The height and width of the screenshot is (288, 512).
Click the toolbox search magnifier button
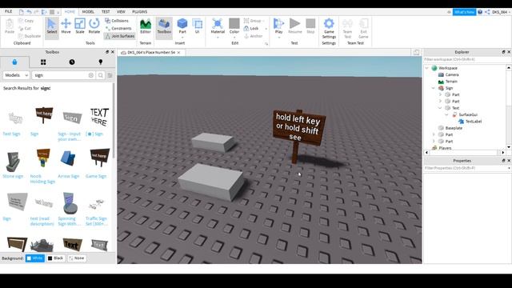click(x=101, y=75)
